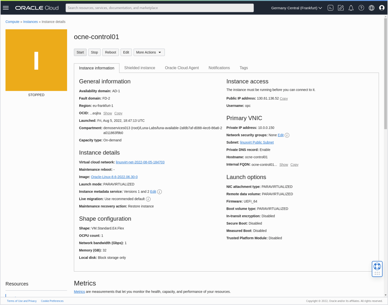Open the linuxvirt Public Subnet link
Viewport: 388px width, 305px height.
(257, 142)
